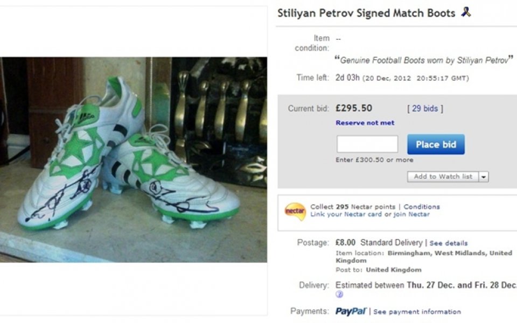The width and height of the screenshot is (517, 323).
Task: Click the Link your Nectar card link
Action: click(x=346, y=214)
